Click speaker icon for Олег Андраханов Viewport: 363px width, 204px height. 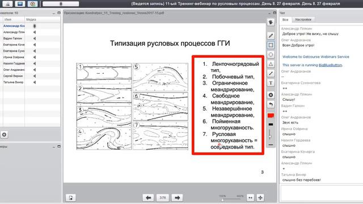35,70
